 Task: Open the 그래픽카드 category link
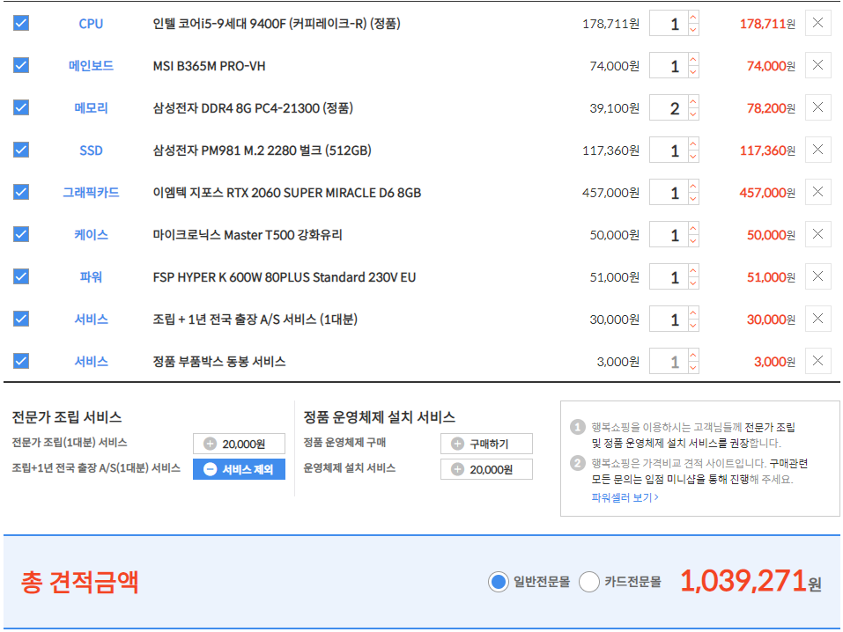tap(91, 193)
